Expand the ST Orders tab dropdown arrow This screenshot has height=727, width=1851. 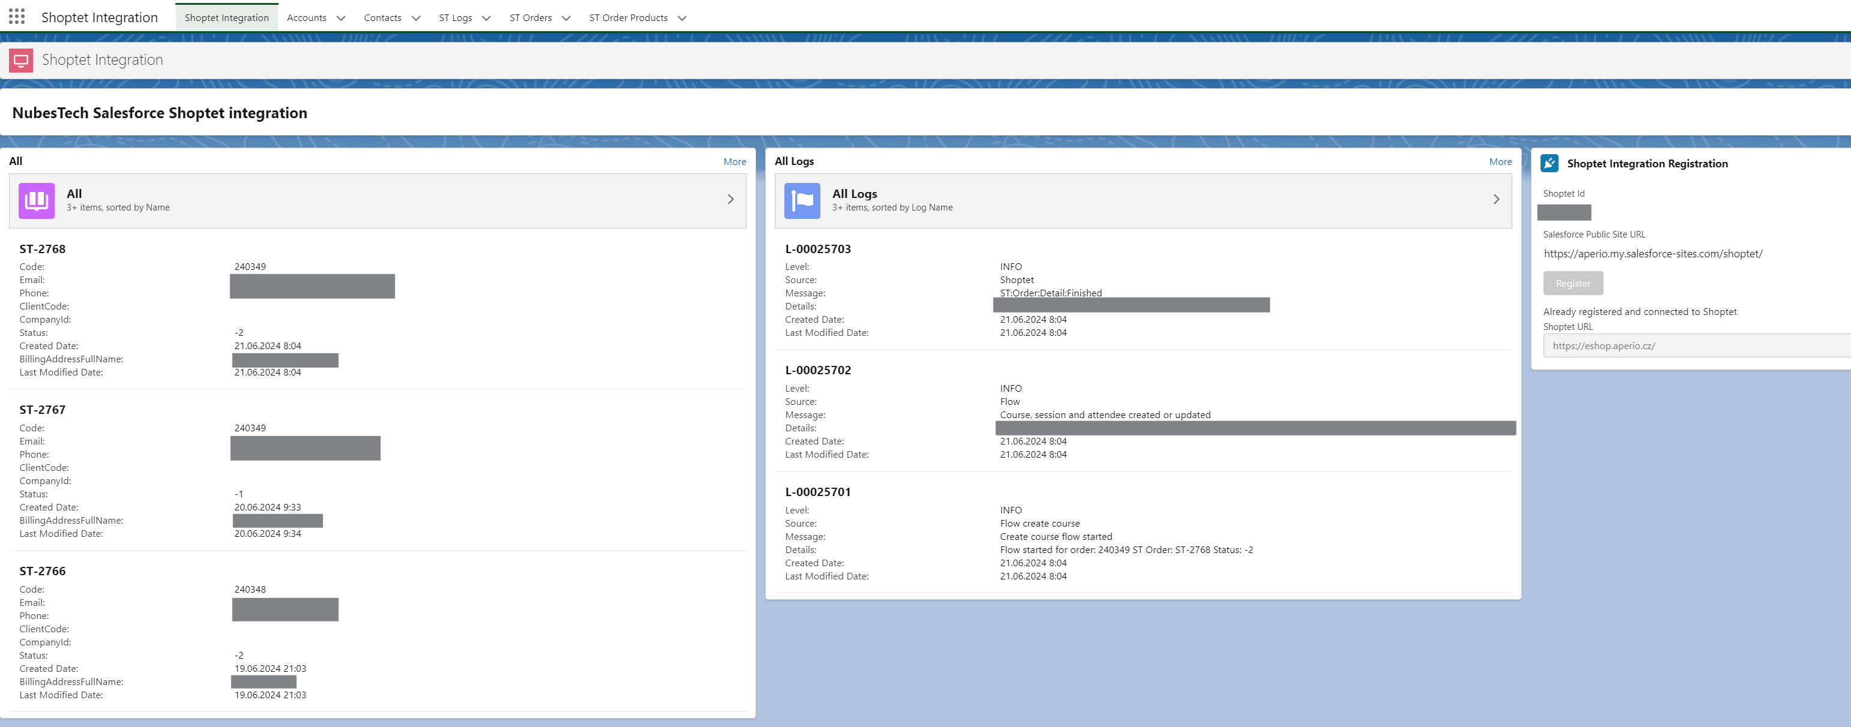click(566, 18)
